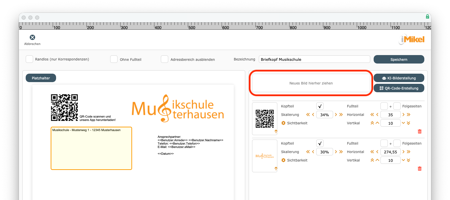The image size is (450, 200).
Task: Click the Abbrechen cancel icon
Action: [32, 37]
